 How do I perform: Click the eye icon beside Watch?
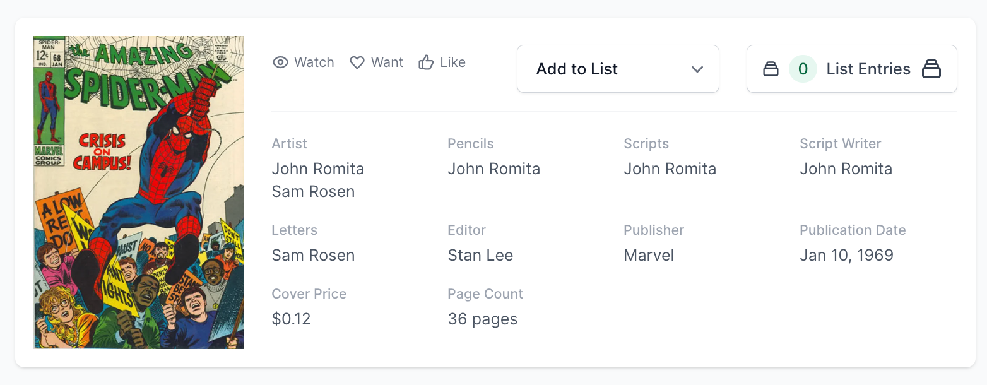280,62
